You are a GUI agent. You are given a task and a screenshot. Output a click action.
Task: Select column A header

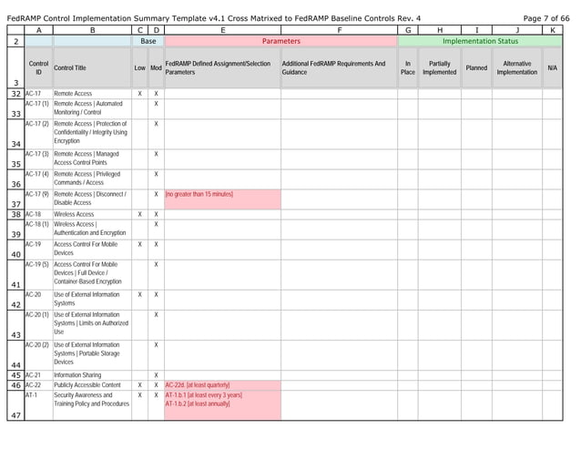38,30
